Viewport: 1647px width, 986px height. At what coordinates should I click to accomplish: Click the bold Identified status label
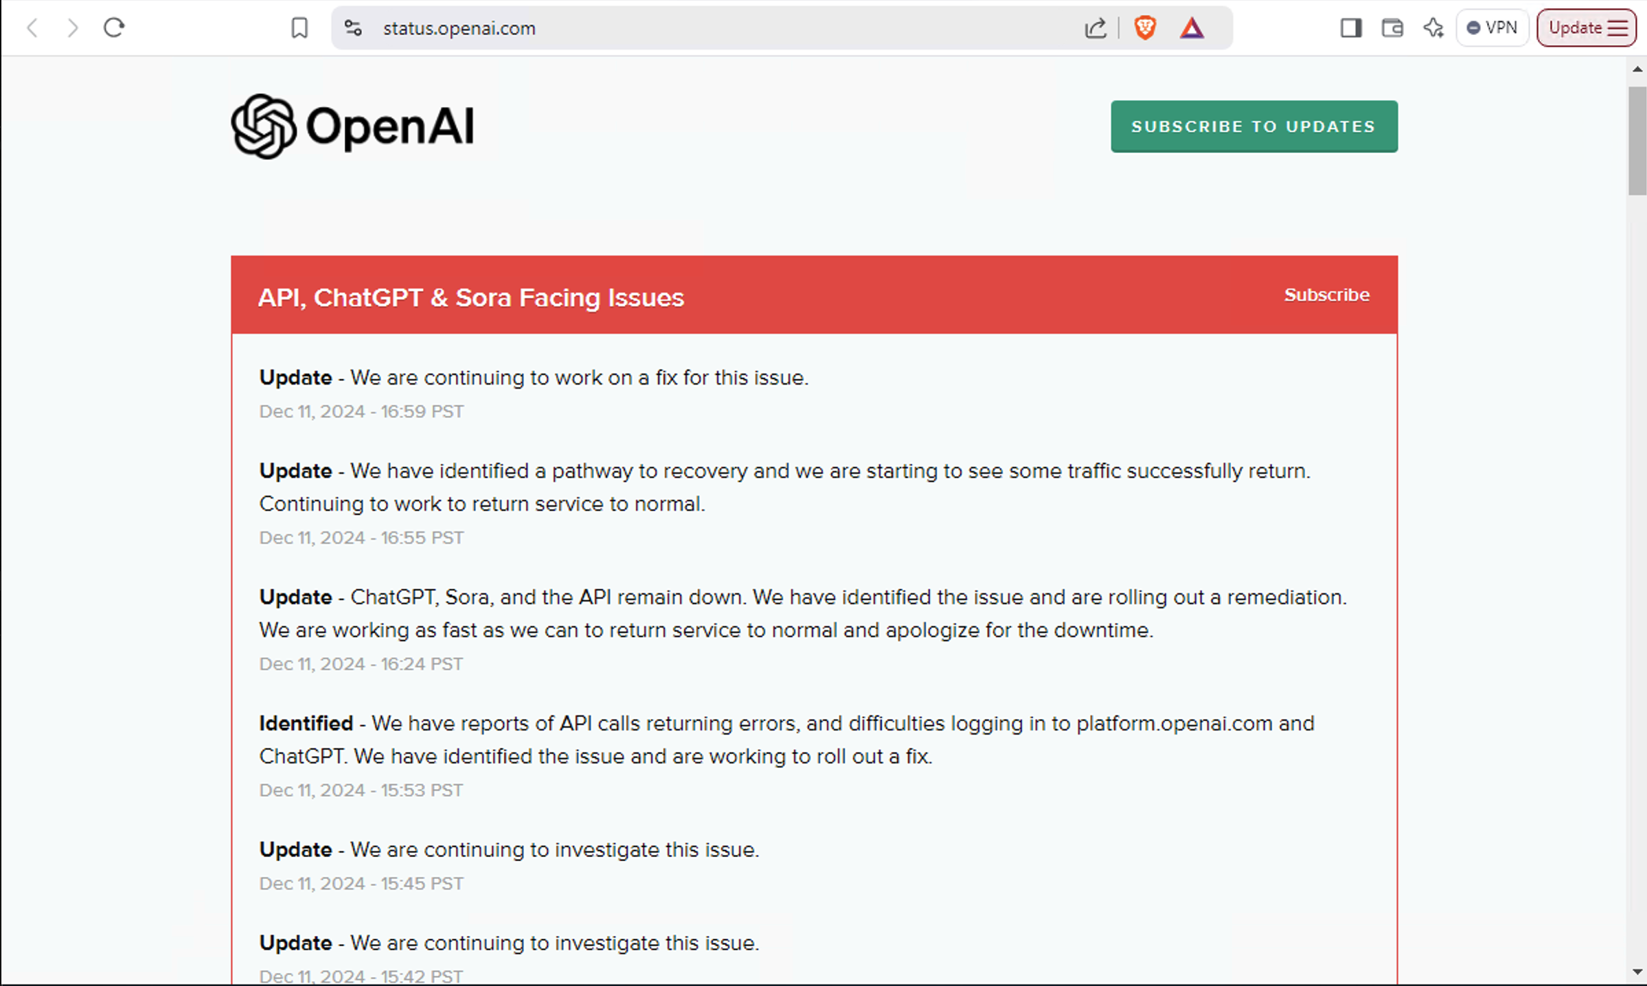tap(306, 723)
